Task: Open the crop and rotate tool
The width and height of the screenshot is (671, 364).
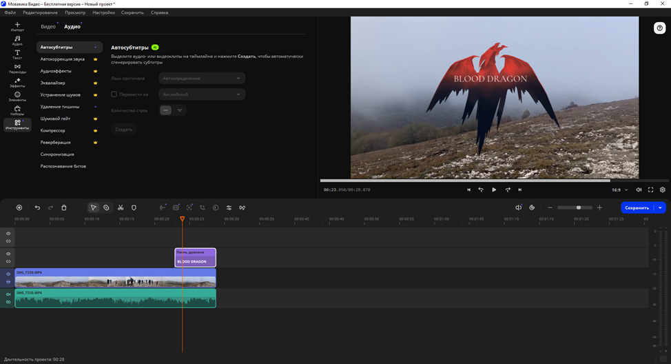Action: click(x=203, y=208)
